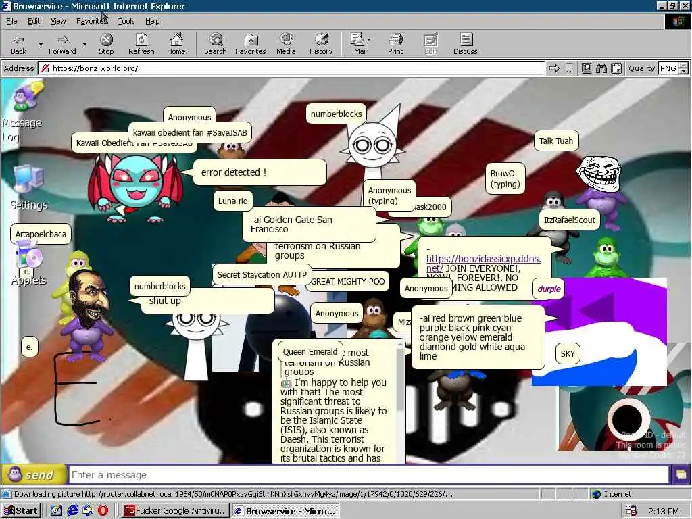
Task: Open the Forward button history dropdown arrow
Action: [84, 45]
